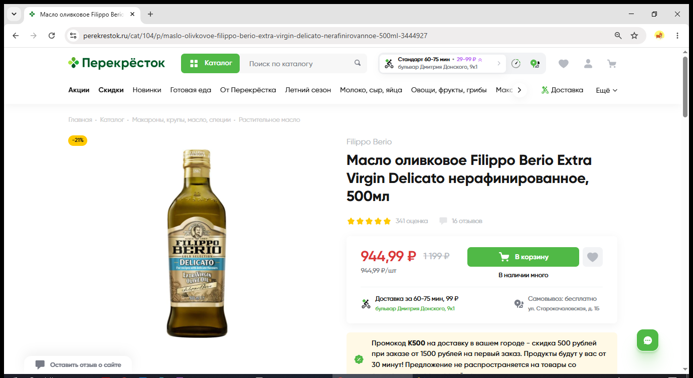693x378 pixels.
Task: Select the pickup map-pin icon in the header
Action: click(535, 64)
